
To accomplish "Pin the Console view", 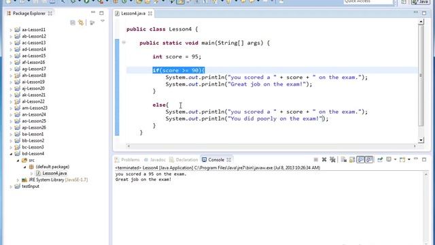I will click(x=380, y=159).
